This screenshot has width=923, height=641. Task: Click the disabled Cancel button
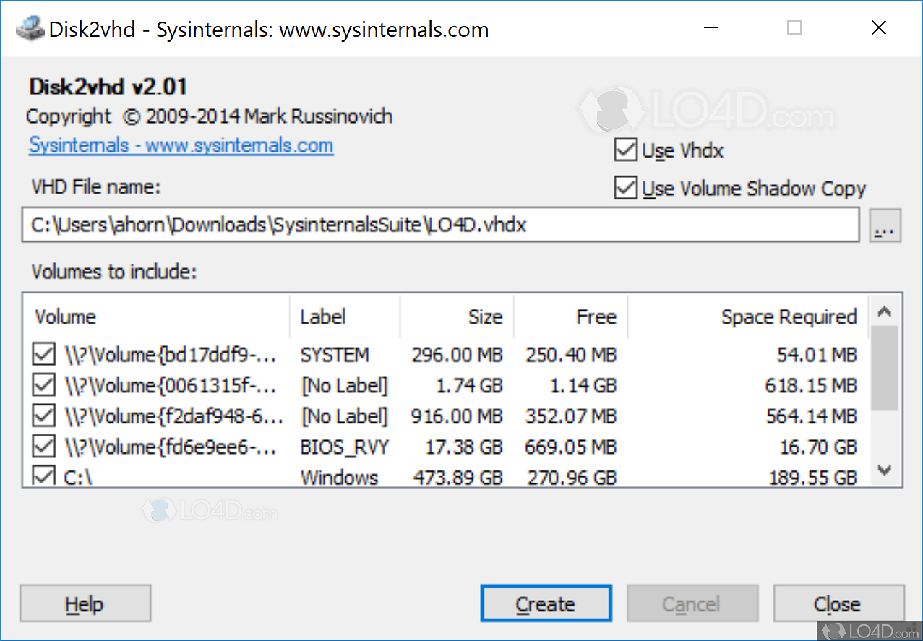(692, 603)
